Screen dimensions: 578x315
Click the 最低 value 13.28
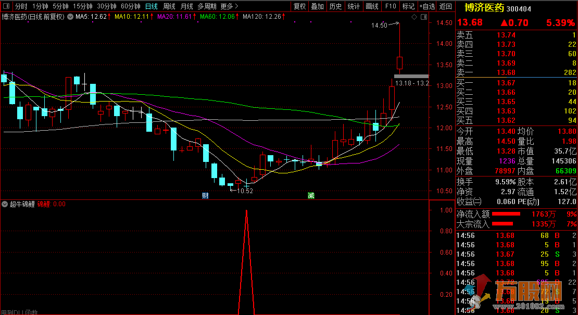[506, 151]
